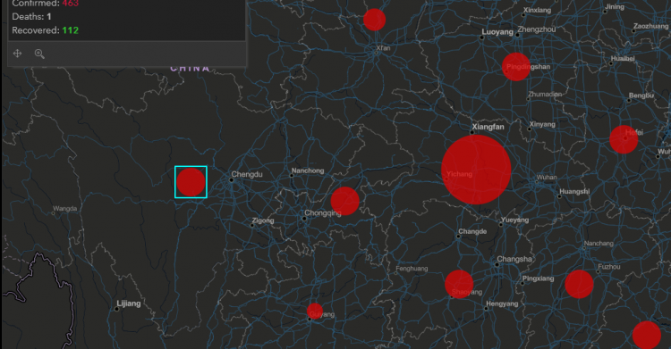Click the Changsha city label
Screen dimensions: 671x349
pyautogui.click(x=514, y=259)
